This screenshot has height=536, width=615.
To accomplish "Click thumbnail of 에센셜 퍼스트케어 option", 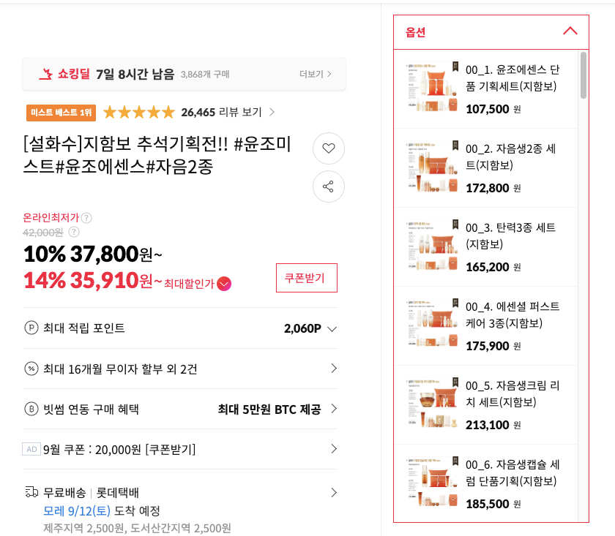I will (432, 325).
